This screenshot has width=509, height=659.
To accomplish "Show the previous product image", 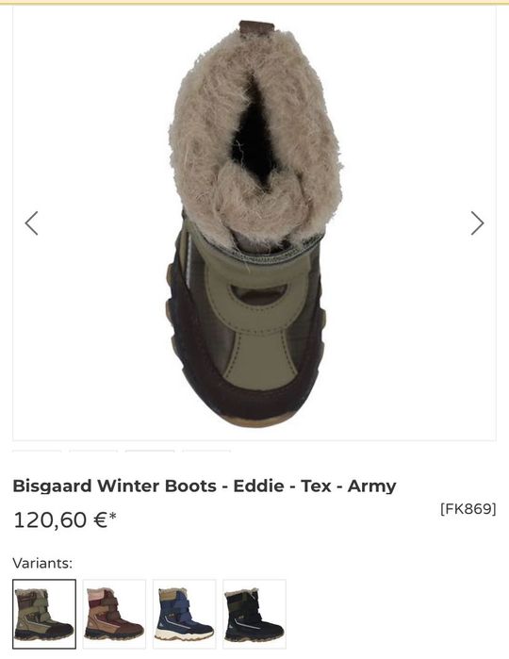I will (x=31, y=223).
